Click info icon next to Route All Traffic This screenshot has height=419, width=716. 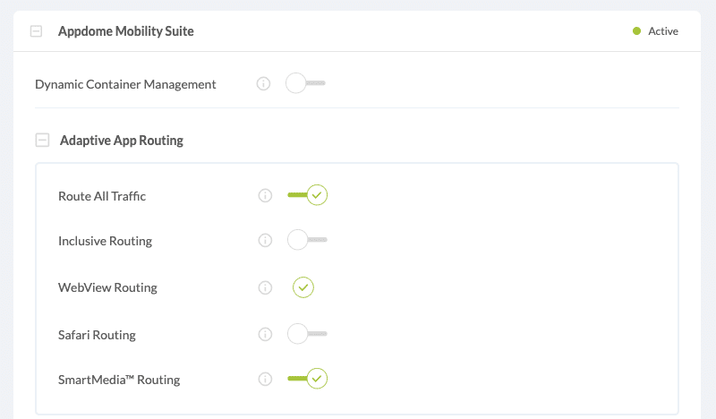265,195
